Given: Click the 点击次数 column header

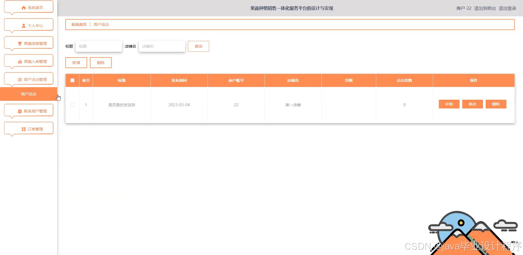Looking at the screenshot, I should point(405,80).
